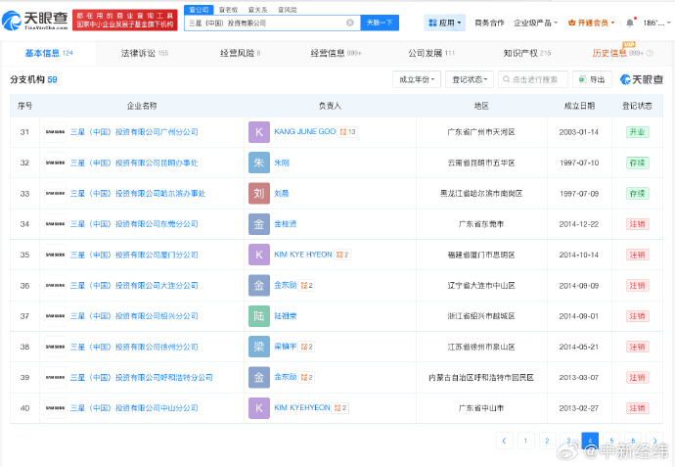
Task: Click avatar 刘 in row 33
Action: tap(259, 194)
